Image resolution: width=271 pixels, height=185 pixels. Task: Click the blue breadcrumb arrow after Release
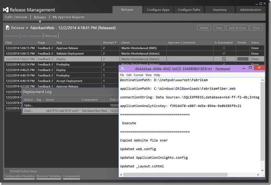(27, 28)
